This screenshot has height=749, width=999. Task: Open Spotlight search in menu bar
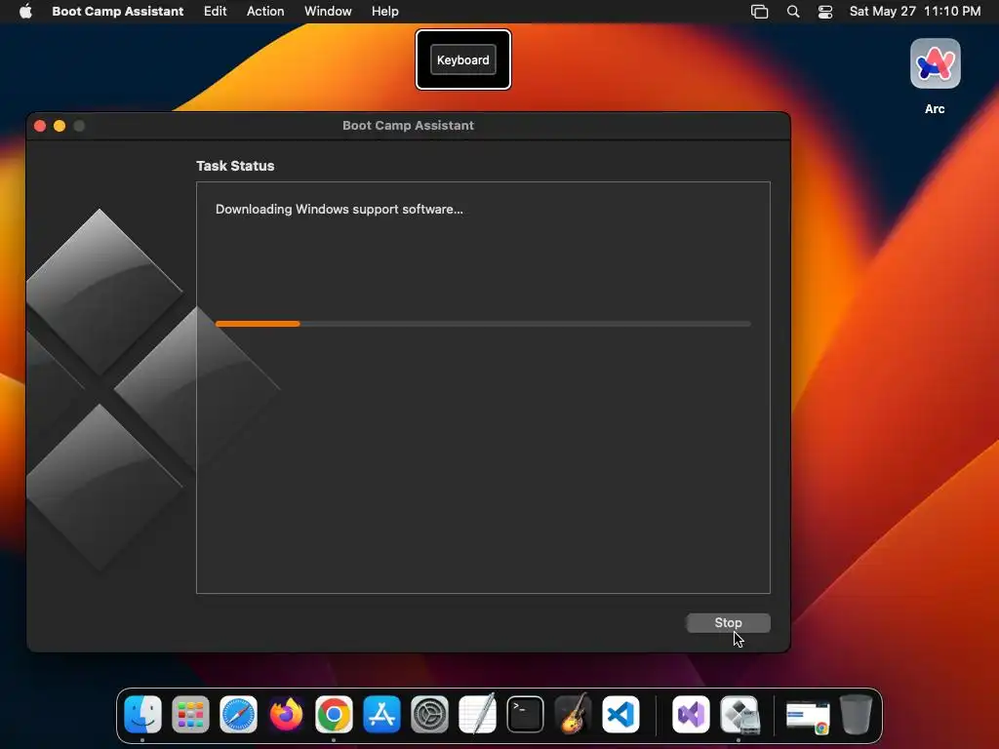(x=792, y=12)
